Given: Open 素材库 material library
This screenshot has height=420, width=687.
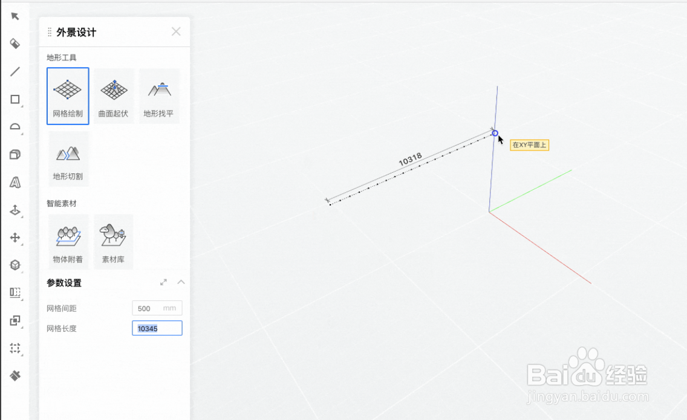Looking at the screenshot, I should (114, 242).
